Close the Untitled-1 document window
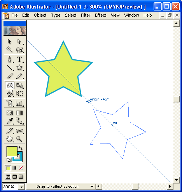The width and height of the screenshot is (182, 192). (177, 16)
